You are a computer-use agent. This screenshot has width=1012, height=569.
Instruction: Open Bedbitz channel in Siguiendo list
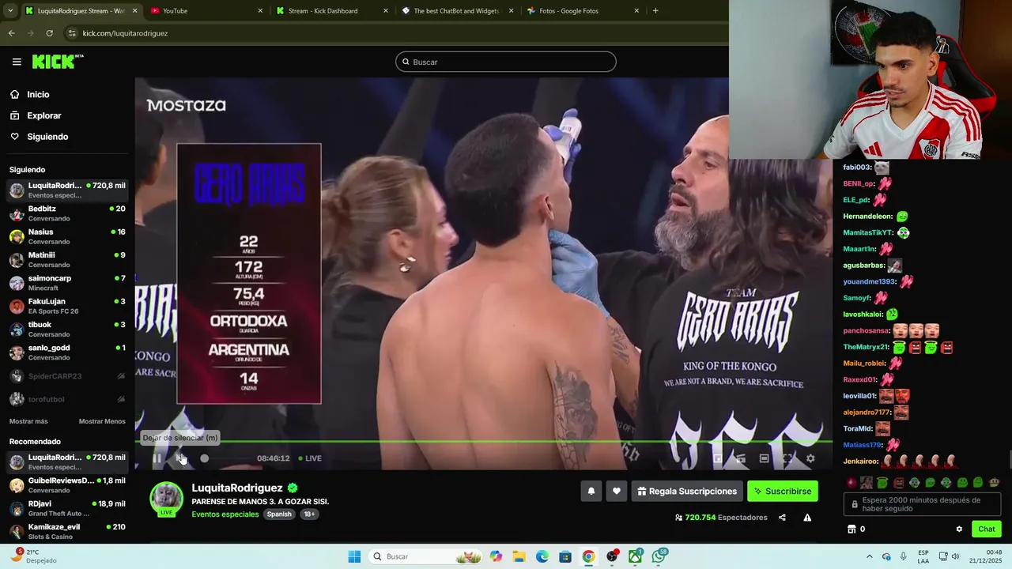click(67, 213)
